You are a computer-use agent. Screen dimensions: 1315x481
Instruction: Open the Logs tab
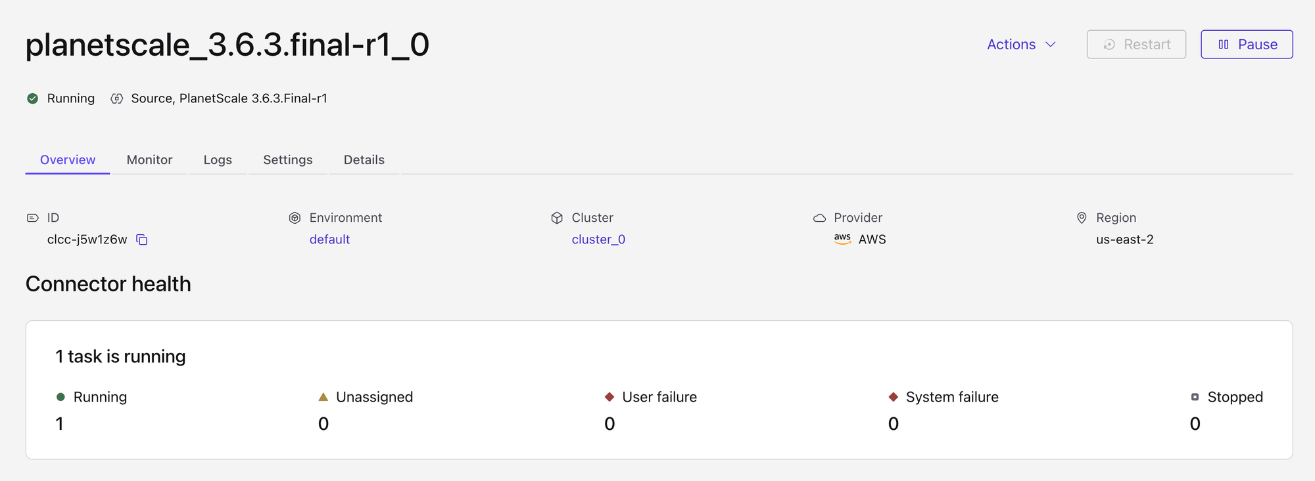tap(218, 160)
